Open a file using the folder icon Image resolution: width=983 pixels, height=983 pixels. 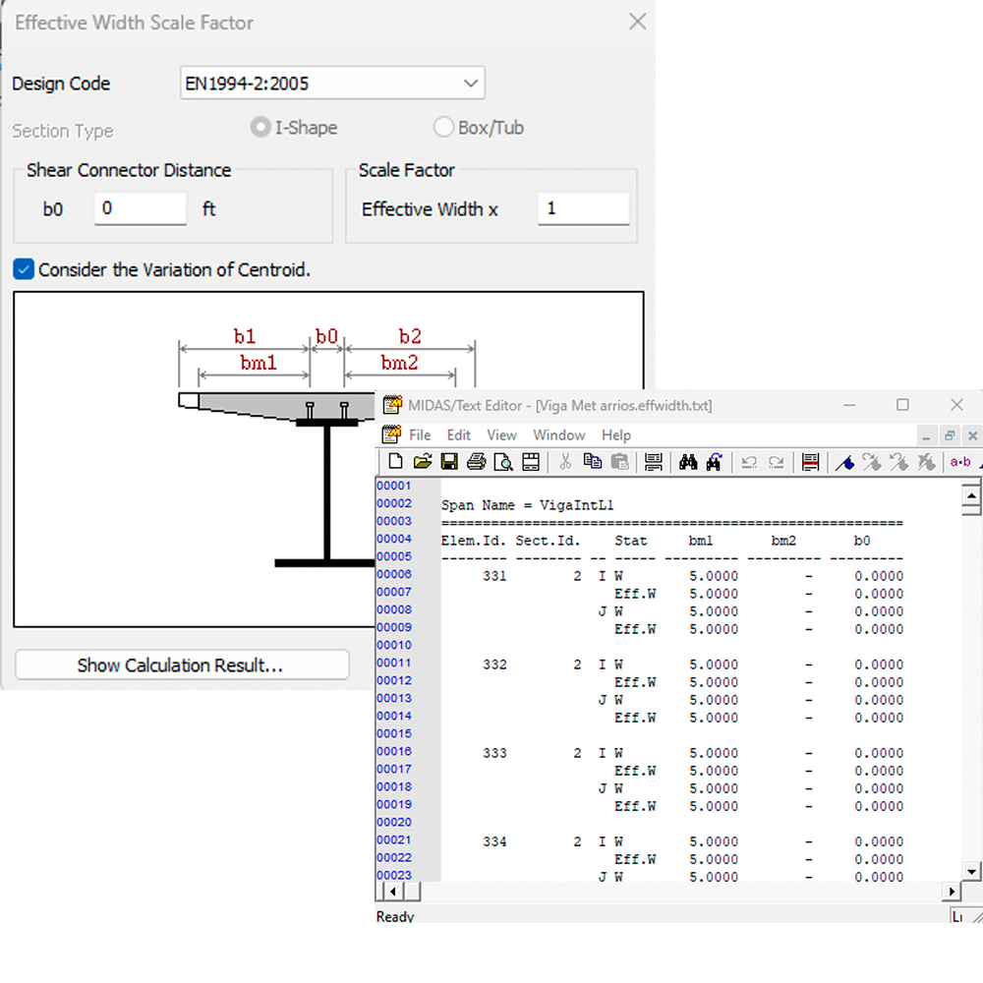(x=423, y=462)
